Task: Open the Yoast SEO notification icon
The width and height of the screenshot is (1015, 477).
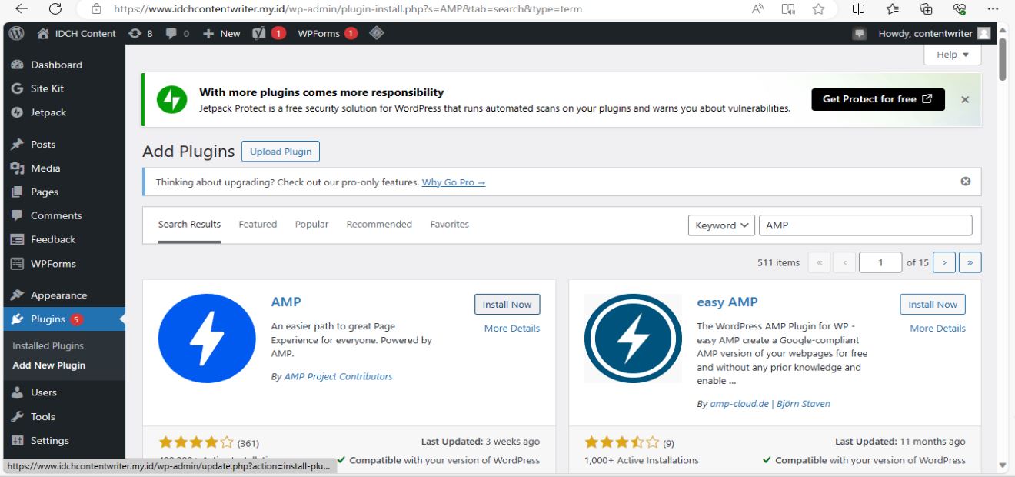Action: click(268, 33)
